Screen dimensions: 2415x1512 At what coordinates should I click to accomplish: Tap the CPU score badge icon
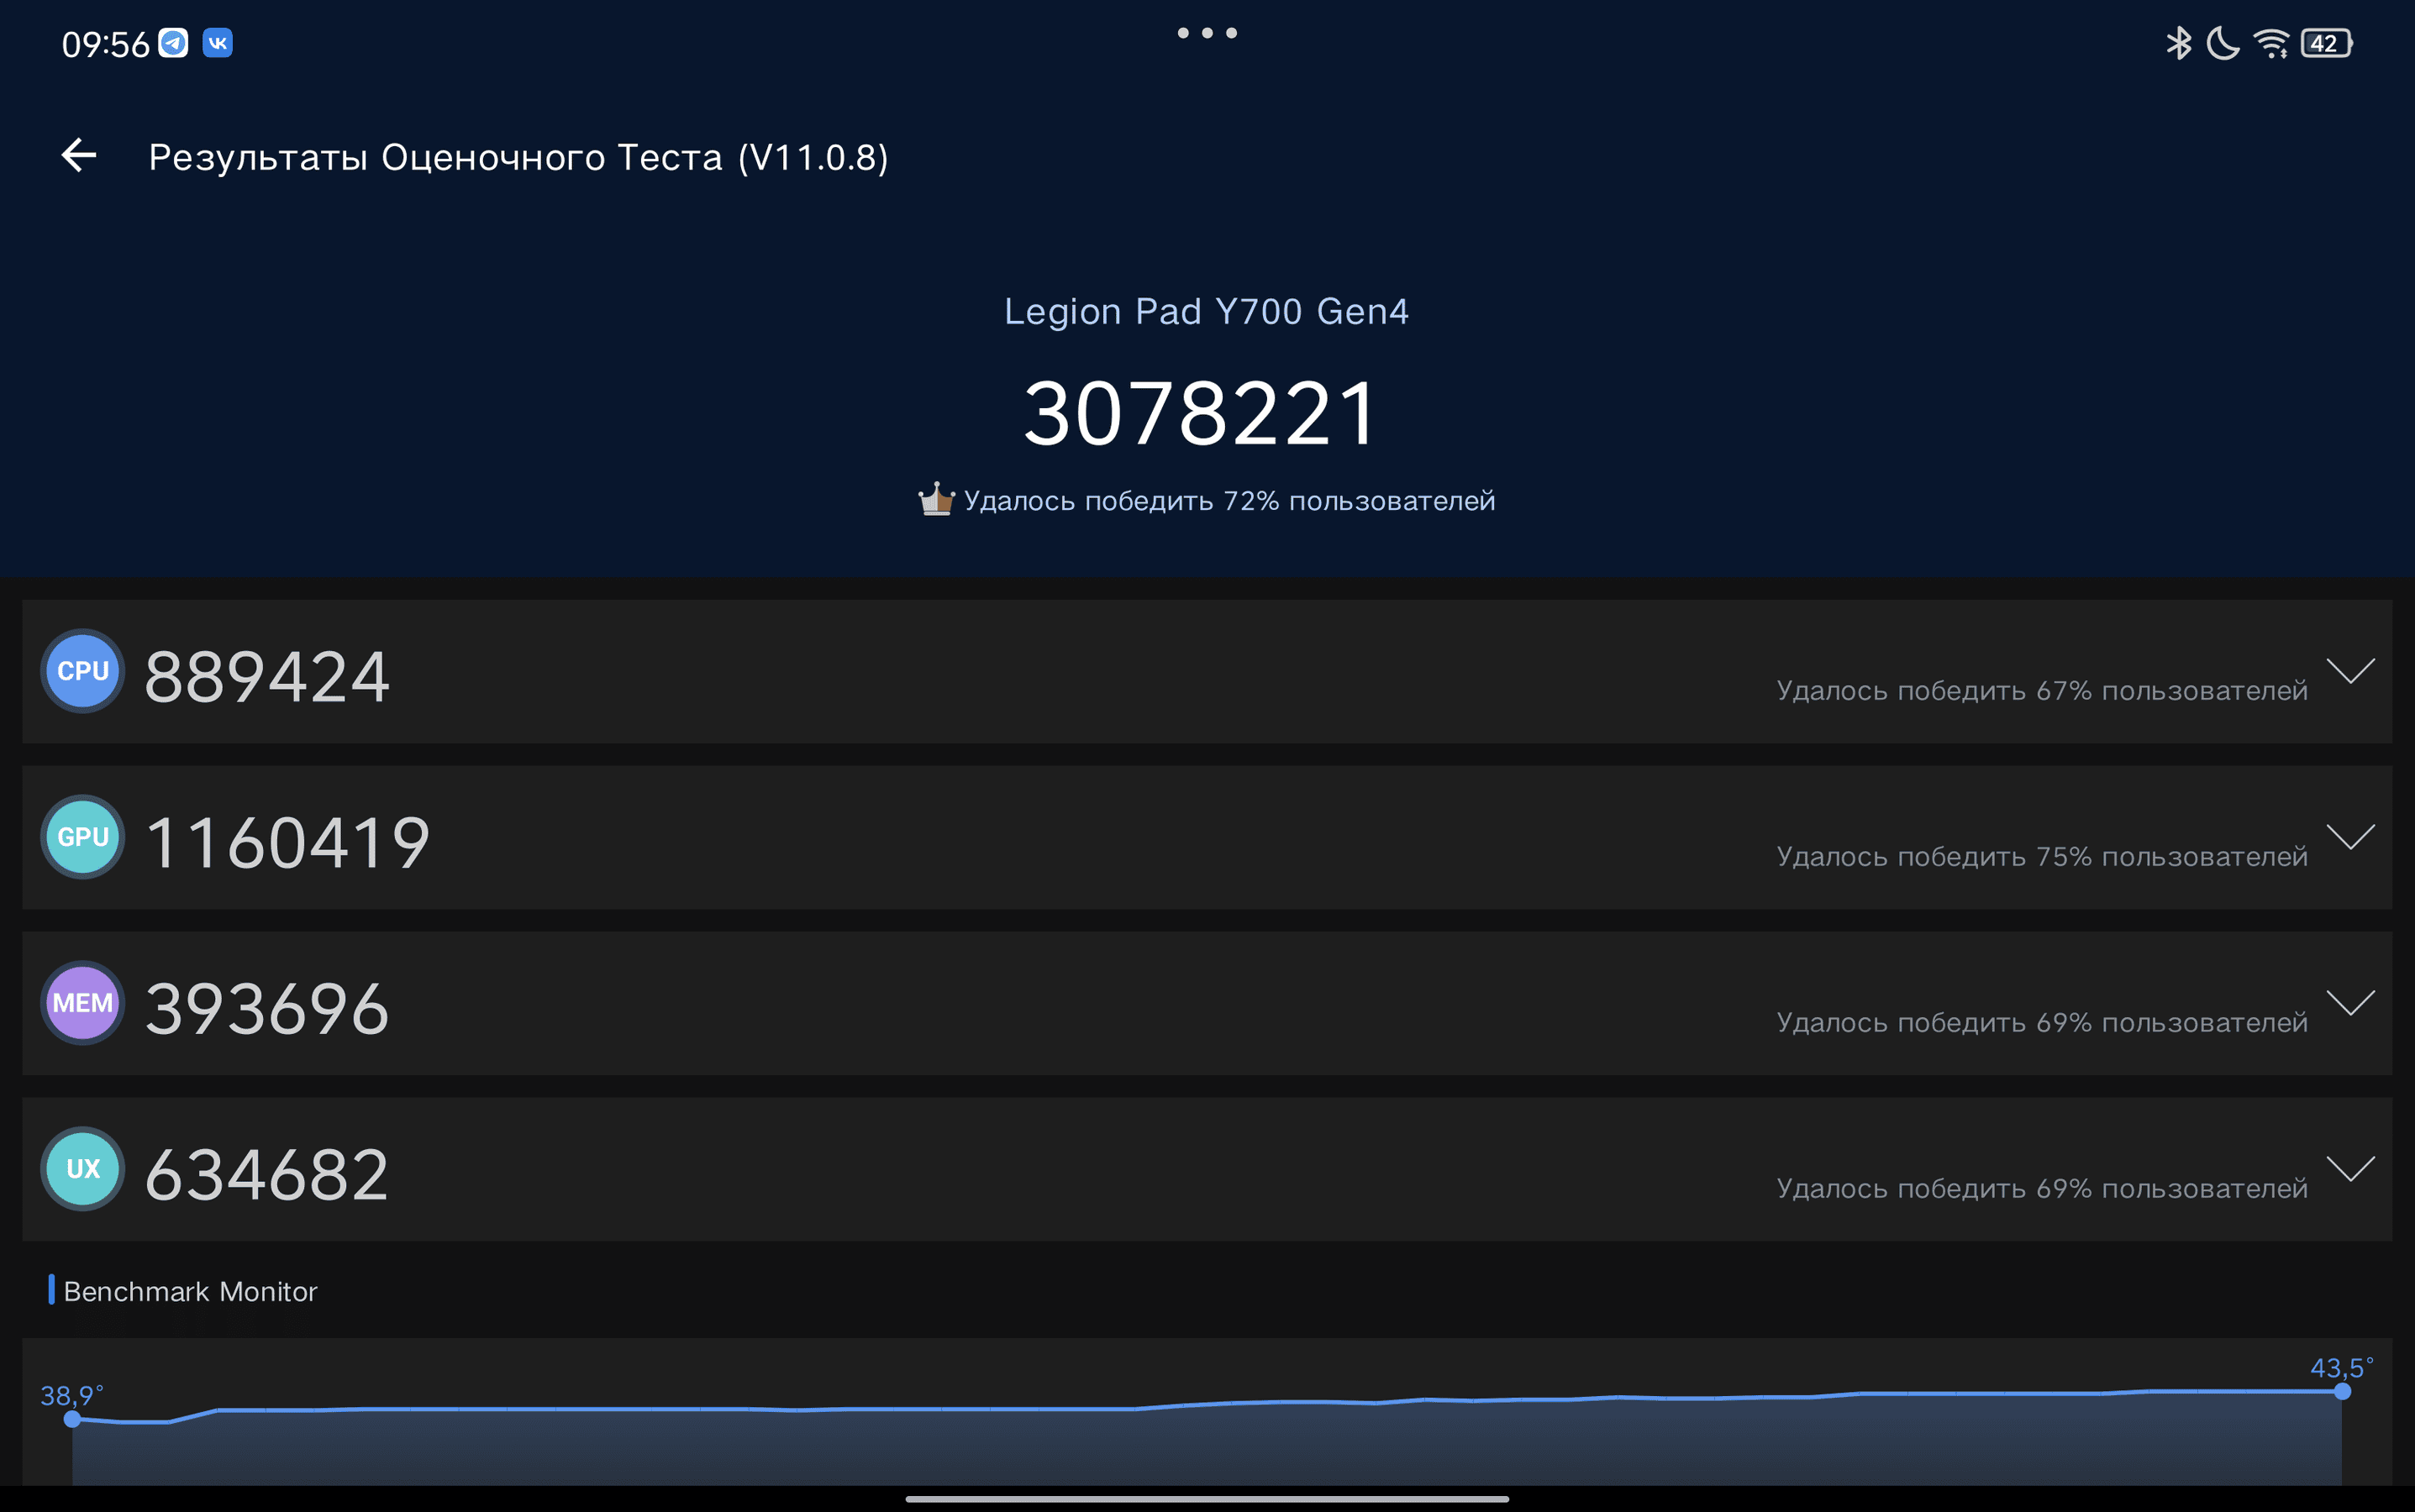83,671
